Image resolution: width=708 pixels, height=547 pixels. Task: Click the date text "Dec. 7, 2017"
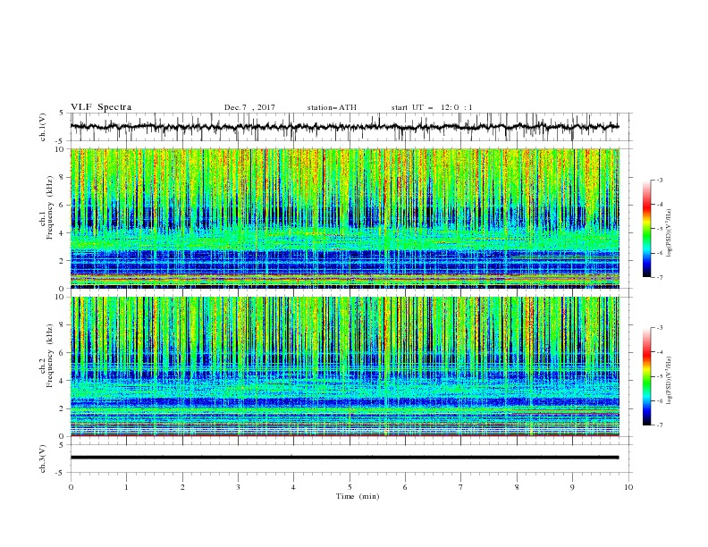[249, 107]
